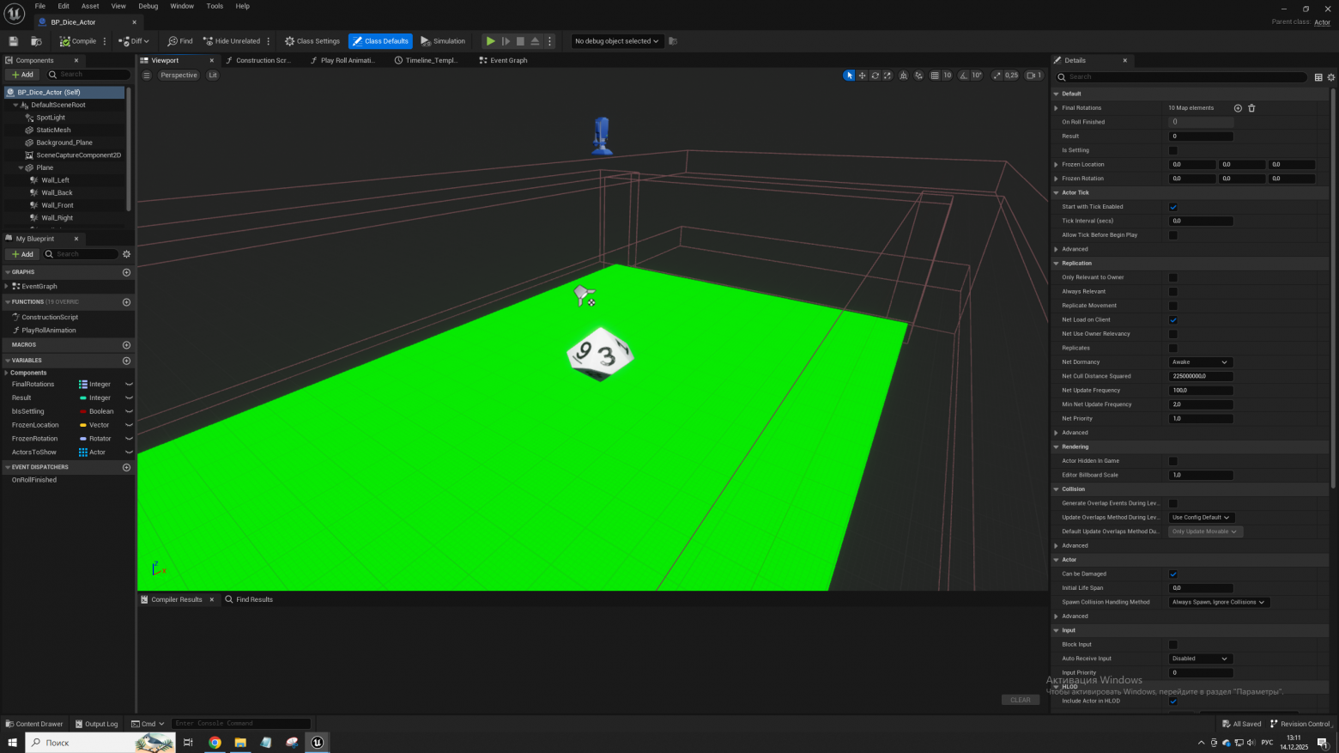Open the Content Drawer
1339x753 pixels.
tap(33, 724)
